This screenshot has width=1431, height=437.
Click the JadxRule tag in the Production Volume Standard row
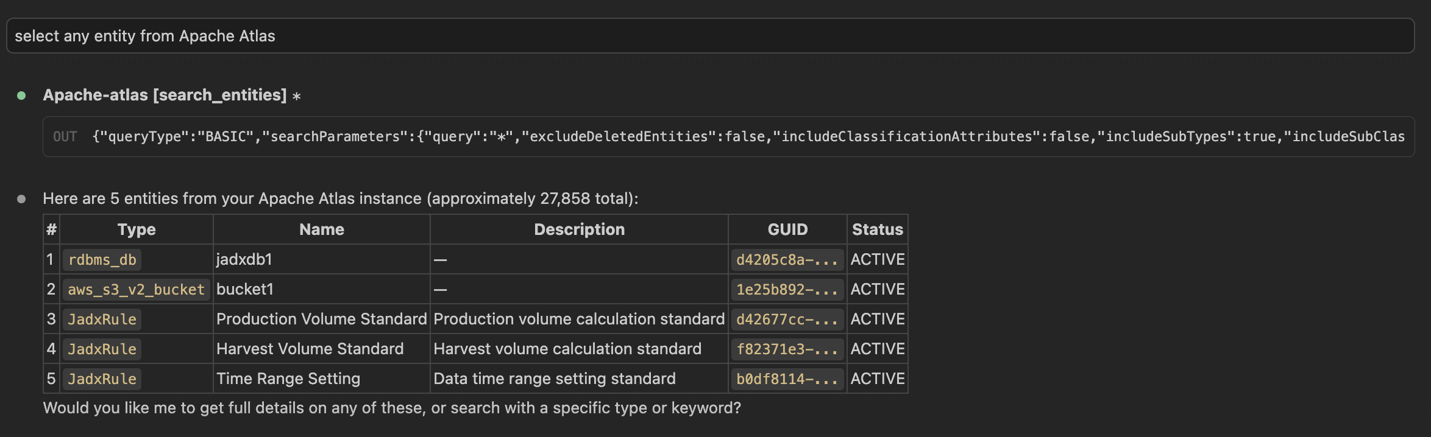point(102,320)
